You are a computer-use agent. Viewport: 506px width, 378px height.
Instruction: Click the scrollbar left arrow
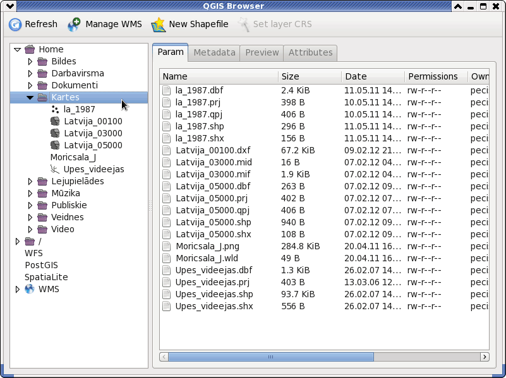pos(164,357)
